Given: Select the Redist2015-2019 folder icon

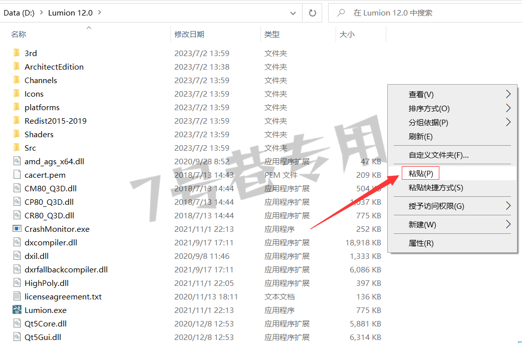Looking at the screenshot, I should 17,121.
